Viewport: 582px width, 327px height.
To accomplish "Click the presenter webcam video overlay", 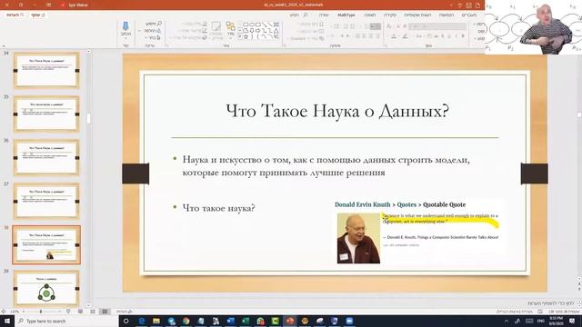I will click(x=534, y=27).
